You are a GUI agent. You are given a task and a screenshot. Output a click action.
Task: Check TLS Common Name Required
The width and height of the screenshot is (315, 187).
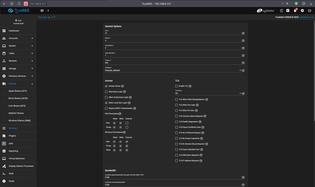point(177,116)
